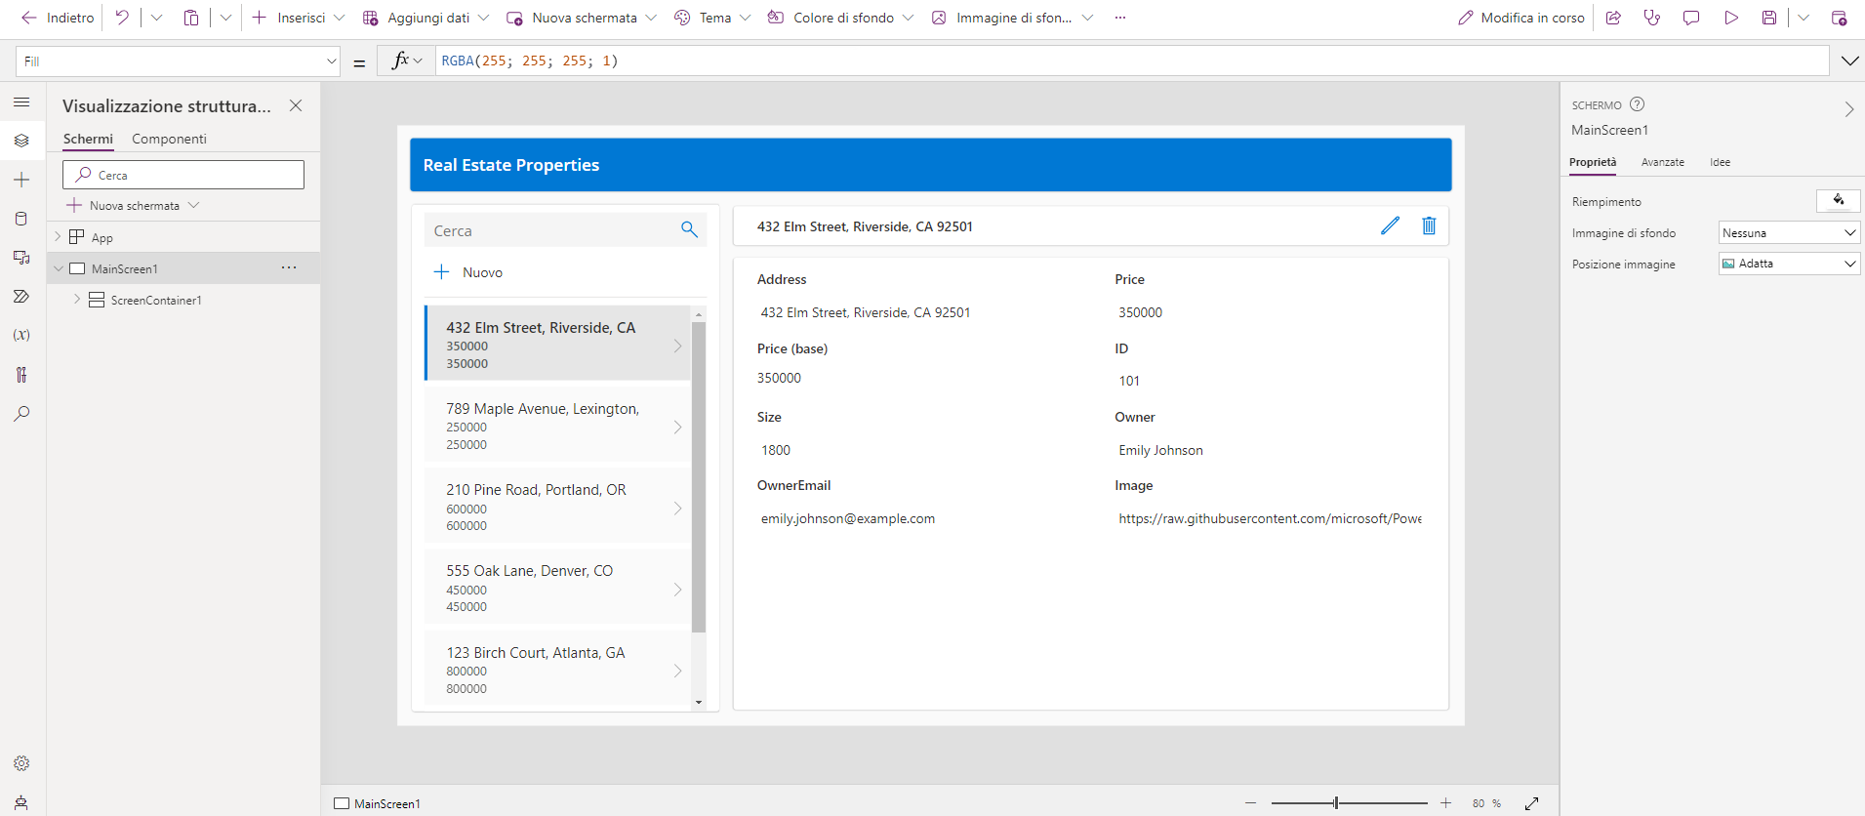Preview the app with Play icon

click(1731, 18)
